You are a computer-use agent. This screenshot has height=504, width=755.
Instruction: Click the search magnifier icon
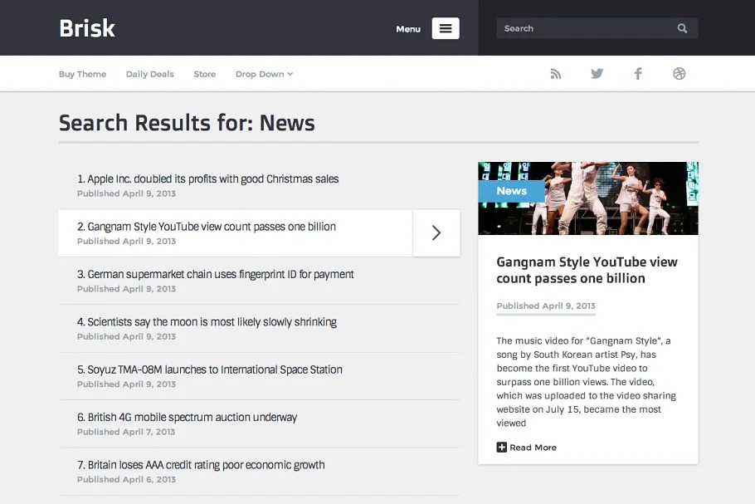[x=682, y=28]
